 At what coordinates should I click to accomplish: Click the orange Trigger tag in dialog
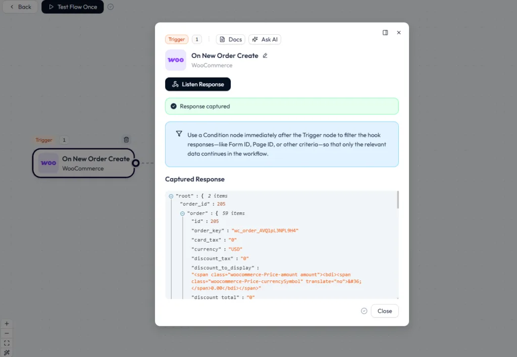(x=176, y=39)
